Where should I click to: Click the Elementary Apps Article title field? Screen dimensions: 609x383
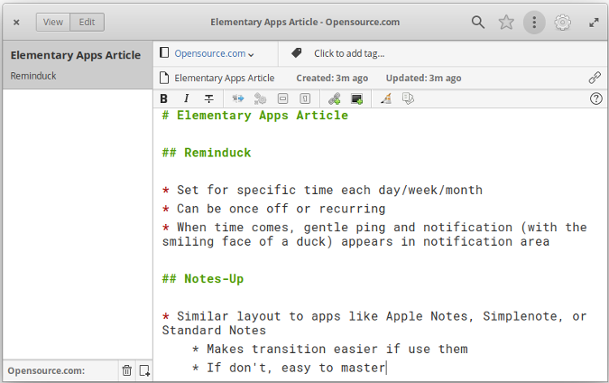click(224, 78)
